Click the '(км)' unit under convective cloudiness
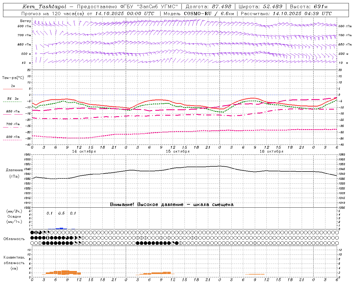Screen dimensions: 353x282 pyautogui.click(x=14, y=268)
